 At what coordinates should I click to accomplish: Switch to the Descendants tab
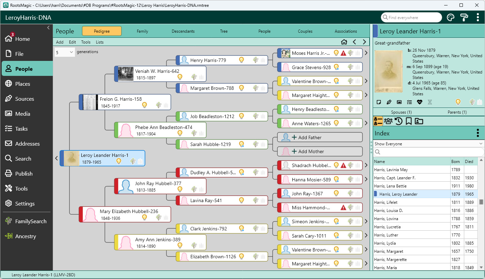point(183,31)
